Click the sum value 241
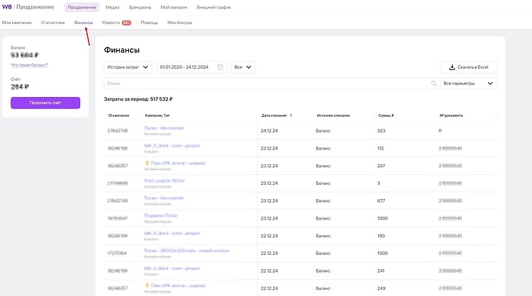Screen dimensions: 532x296 tap(380, 271)
